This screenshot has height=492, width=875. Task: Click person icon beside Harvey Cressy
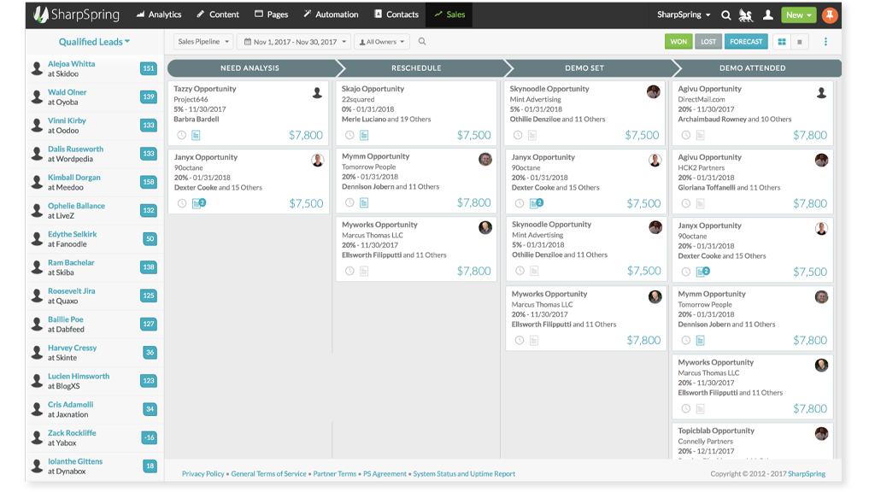(x=37, y=353)
